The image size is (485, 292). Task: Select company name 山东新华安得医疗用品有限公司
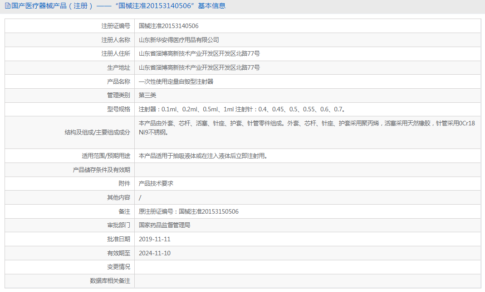[179, 40]
